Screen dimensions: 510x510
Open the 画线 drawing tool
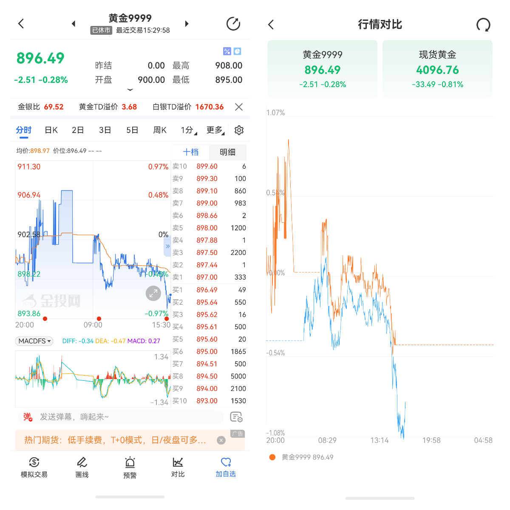(82, 467)
